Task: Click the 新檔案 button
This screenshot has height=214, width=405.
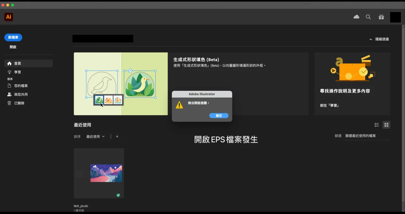Action: click(13, 37)
